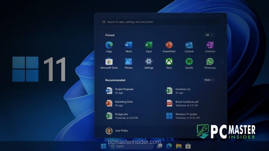
Task: Click "Yesterday at 1:15 PM" text
Action: click(187, 105)
